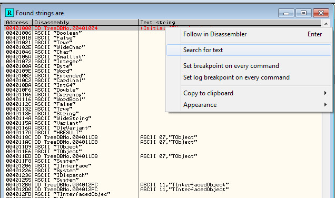The width and height of the screenshot is (335, 198).
Task: Select ASCII "HRESULT" row
Action: 163,132
